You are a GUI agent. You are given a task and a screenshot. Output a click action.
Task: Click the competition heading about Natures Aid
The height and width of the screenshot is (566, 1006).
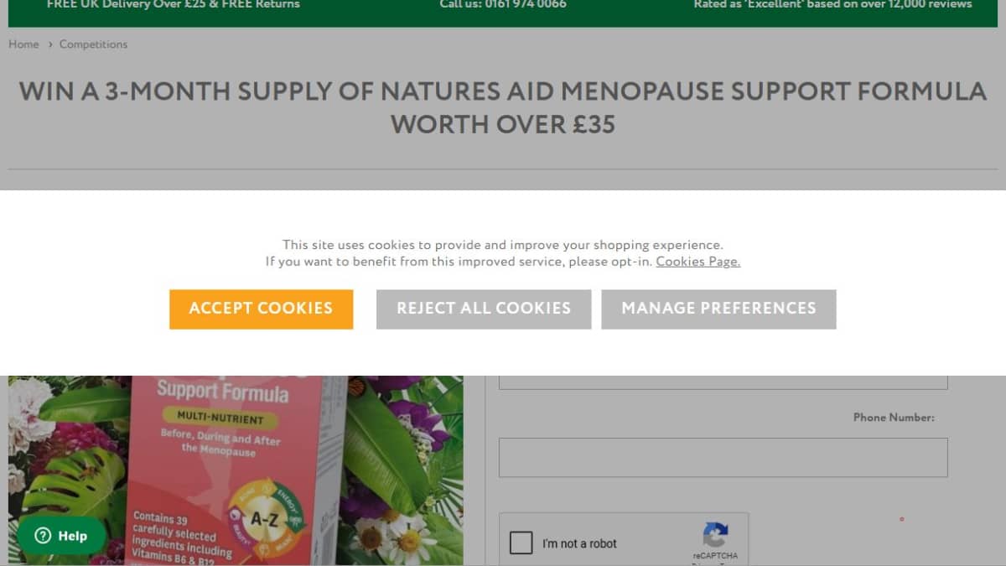click(503, 107)
